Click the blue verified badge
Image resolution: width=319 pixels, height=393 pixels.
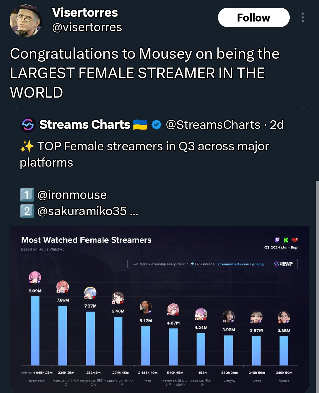coord(157,125)
